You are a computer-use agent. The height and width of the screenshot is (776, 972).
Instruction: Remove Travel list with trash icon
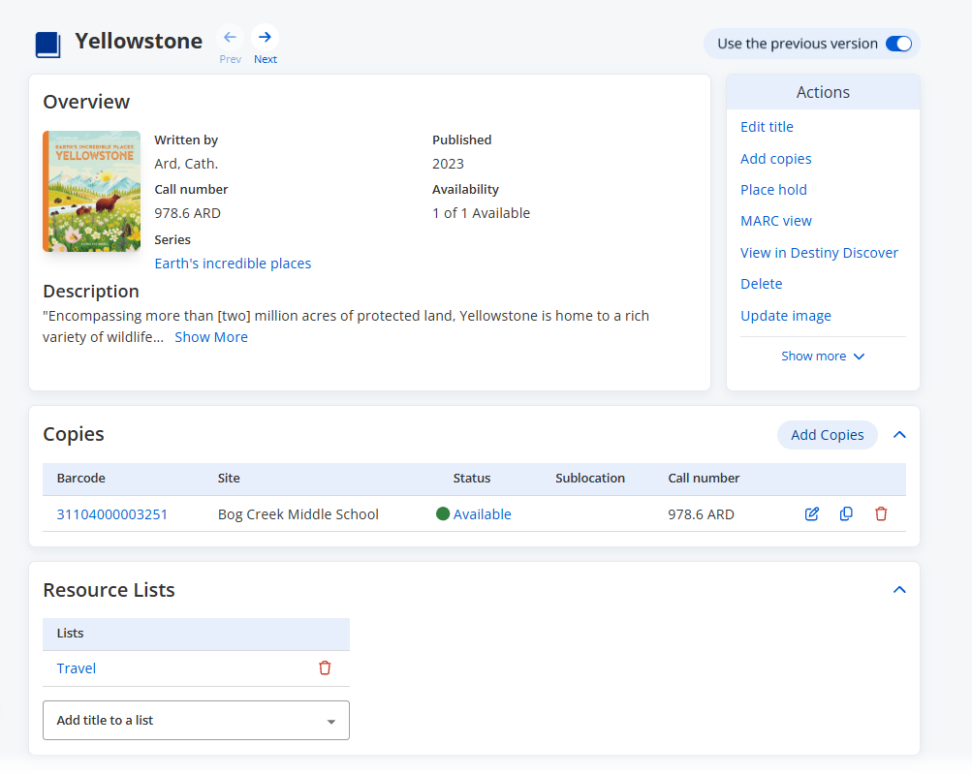click(325, 668)
